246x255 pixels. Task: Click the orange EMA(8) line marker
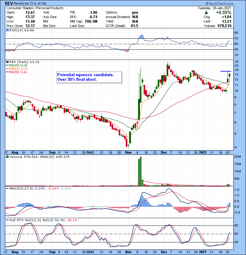point(7,69)
